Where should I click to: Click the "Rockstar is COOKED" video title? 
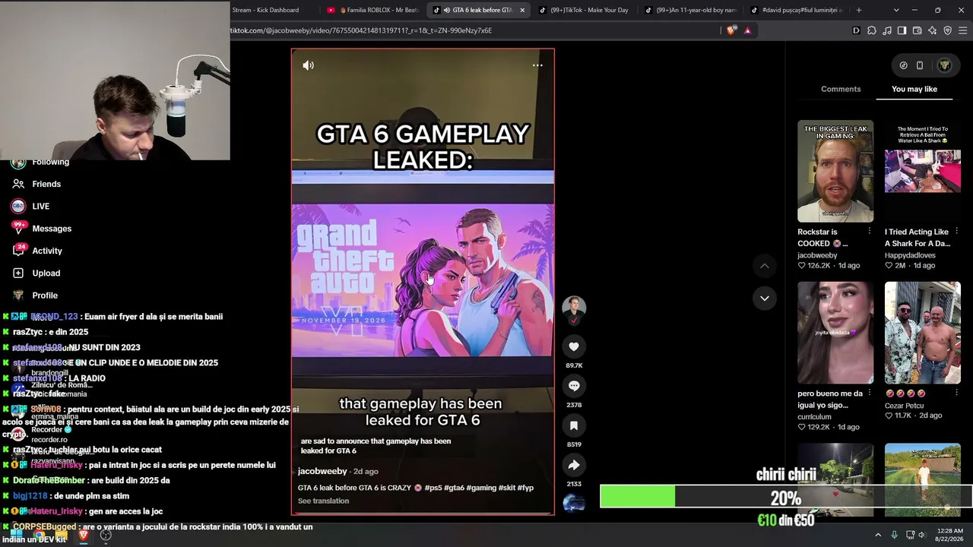pos(822,238)
